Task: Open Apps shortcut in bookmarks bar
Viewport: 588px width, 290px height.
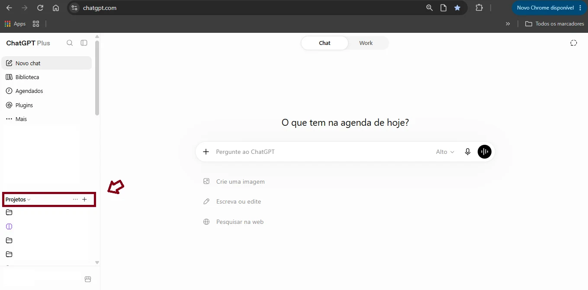Action: [x=15, y=24]
